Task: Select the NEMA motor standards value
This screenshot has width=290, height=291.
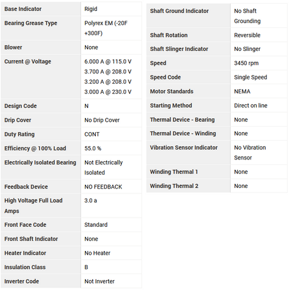Action: click(242, 92)
